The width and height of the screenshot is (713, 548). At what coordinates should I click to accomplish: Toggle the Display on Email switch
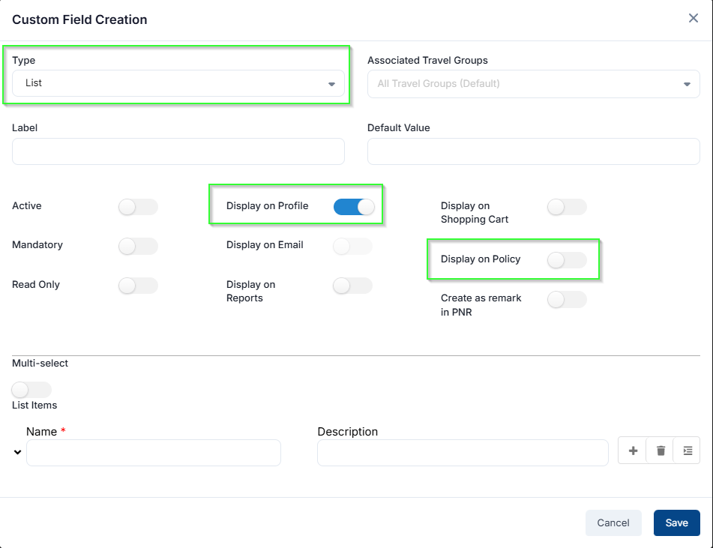pyautogui.click(x=352, y=246)
